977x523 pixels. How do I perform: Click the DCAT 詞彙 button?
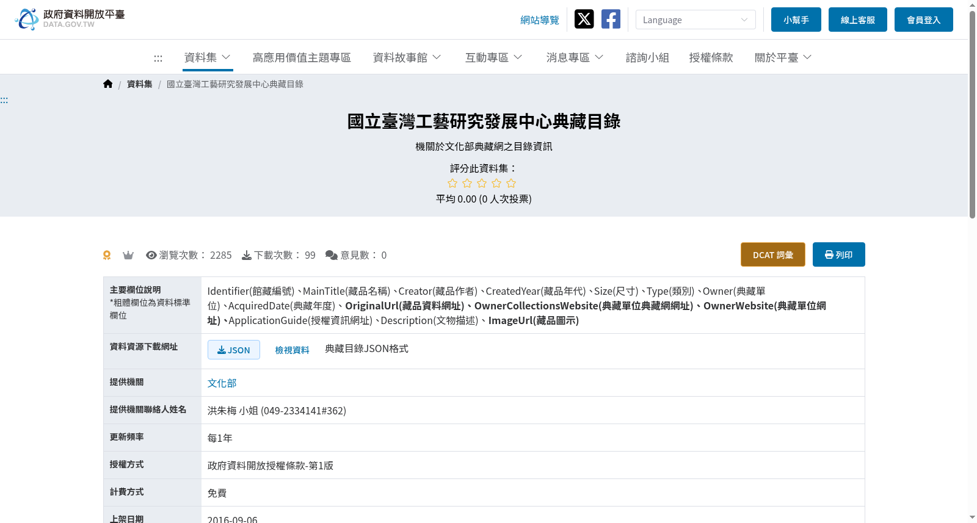(x=773, y=254)
